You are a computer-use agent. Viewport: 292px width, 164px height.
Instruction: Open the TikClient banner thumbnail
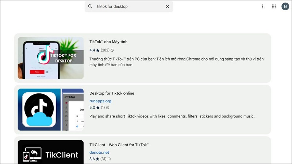pyautogui.click(x=51, y=152)
